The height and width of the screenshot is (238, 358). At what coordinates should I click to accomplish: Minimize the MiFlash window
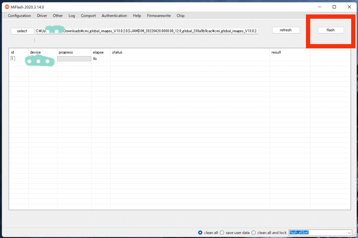coord(320,7)
